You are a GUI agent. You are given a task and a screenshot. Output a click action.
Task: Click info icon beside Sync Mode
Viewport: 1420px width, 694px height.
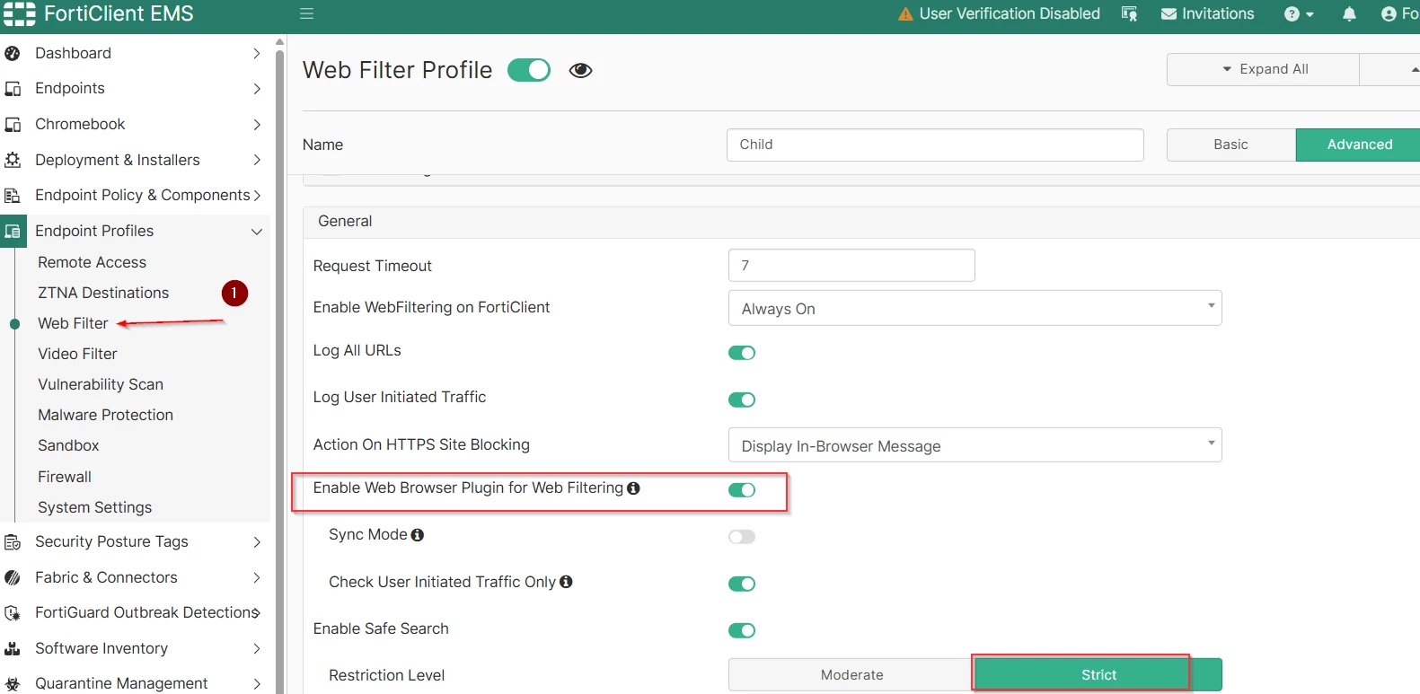(x=417, y=534)
